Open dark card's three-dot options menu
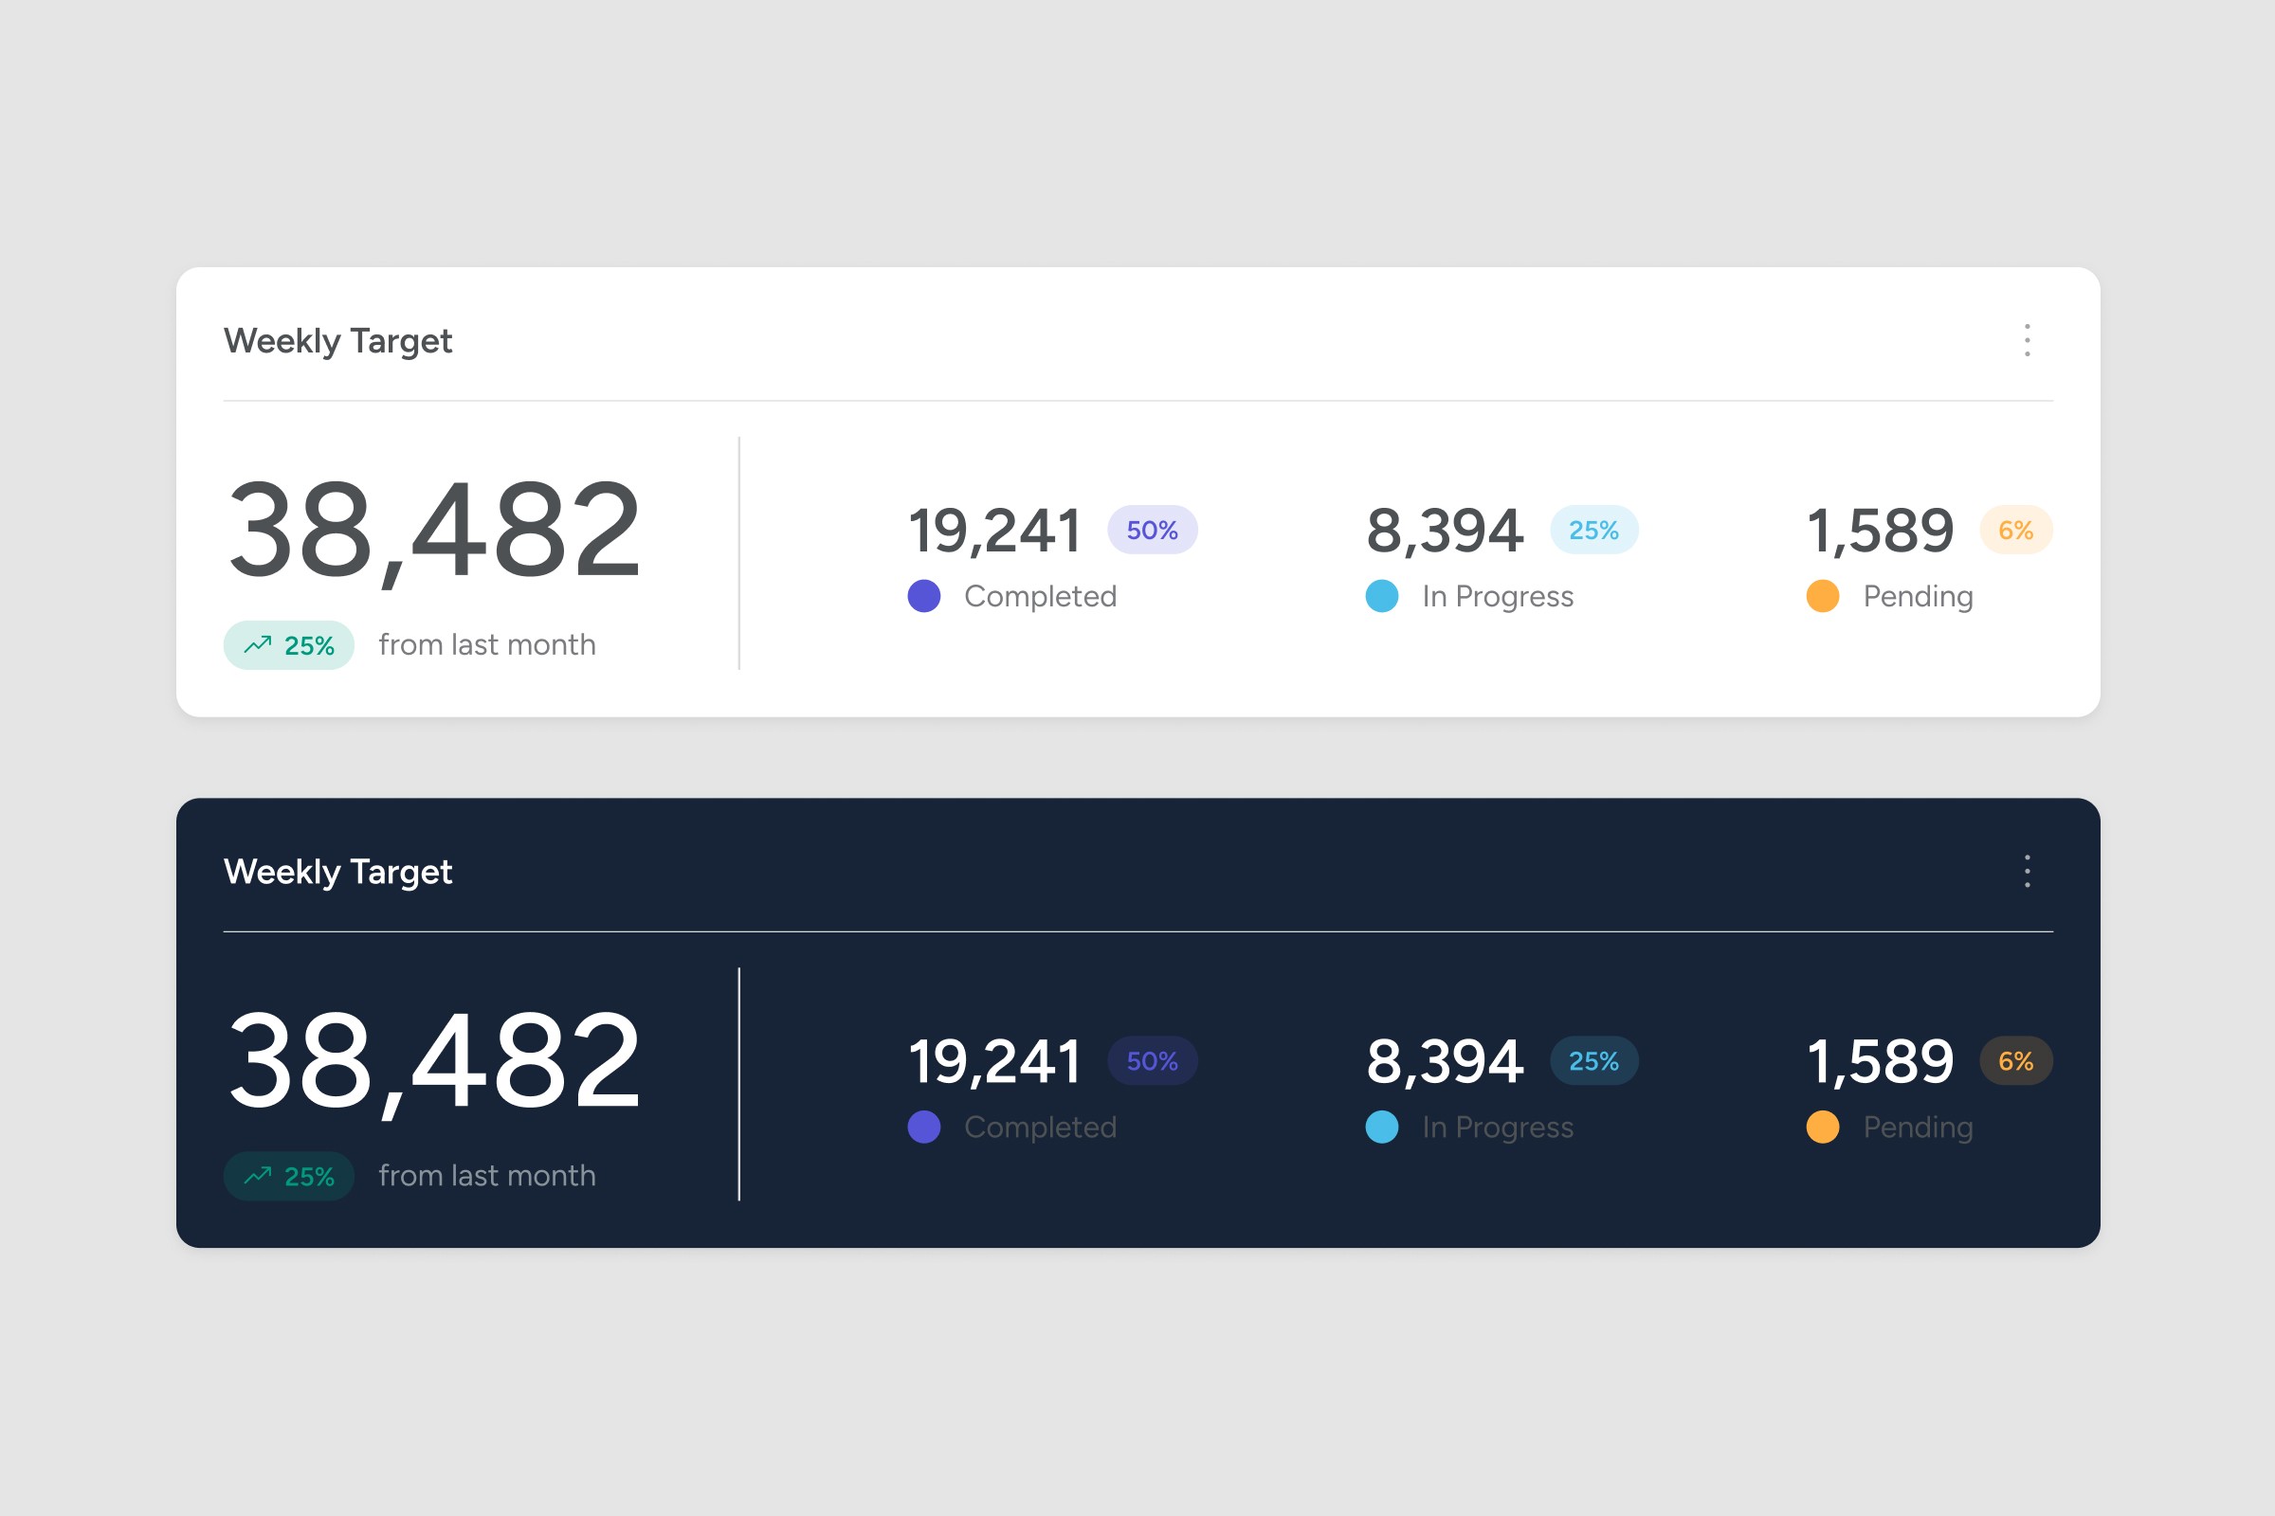2275x1516 pixels. click(x=2028, y=871)
